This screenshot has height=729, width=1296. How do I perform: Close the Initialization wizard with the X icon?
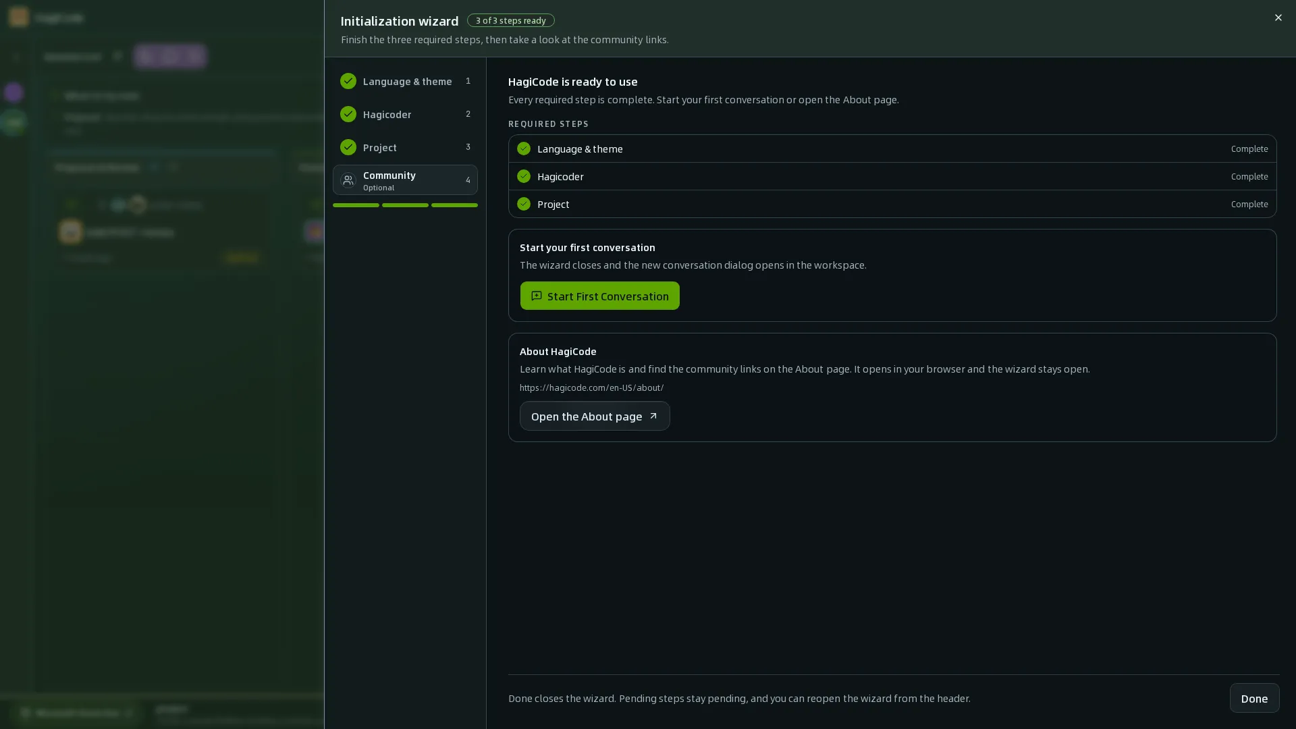[1278, 18]
